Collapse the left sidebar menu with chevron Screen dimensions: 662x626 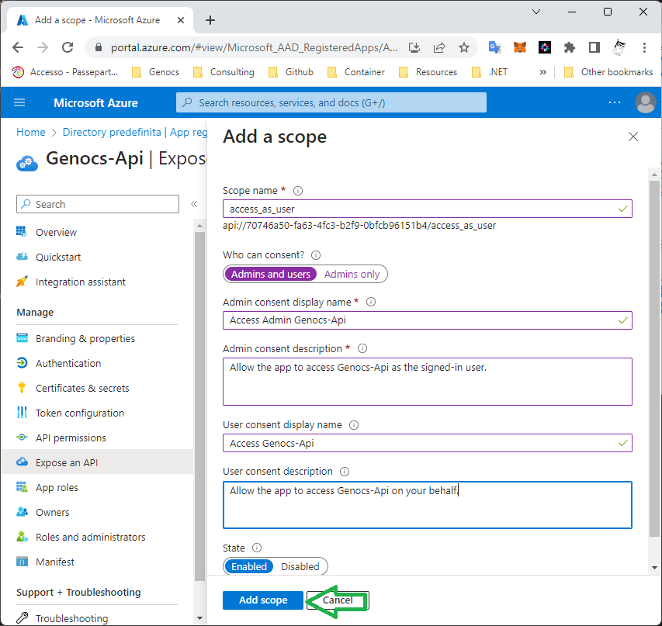194,204
